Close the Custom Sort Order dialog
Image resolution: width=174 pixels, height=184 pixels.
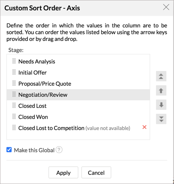[x=166, y=7]
